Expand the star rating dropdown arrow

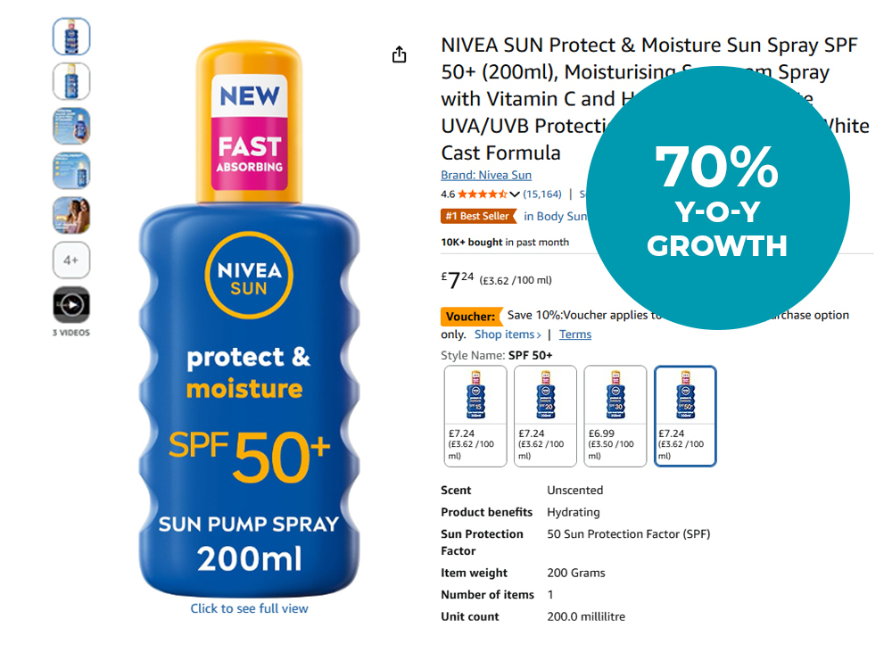click(x=515, y=194)
